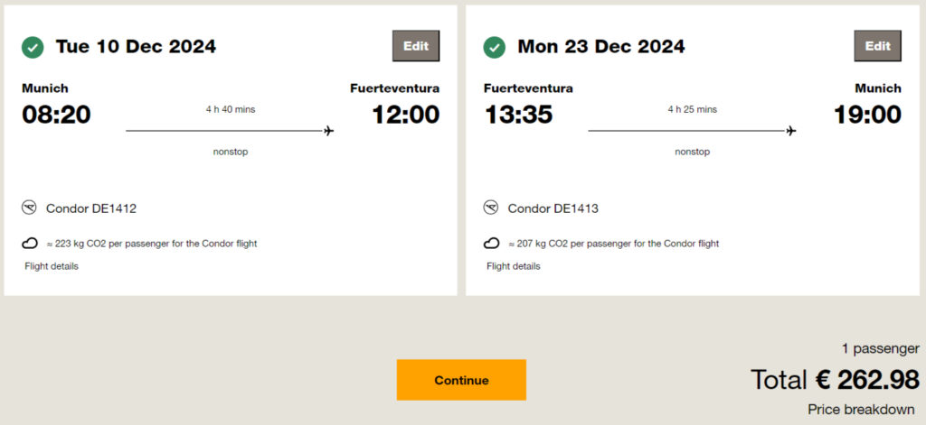
Task: Edit the Tue 10 Dec 2024 flight
Action: click(x=416, y=46)
